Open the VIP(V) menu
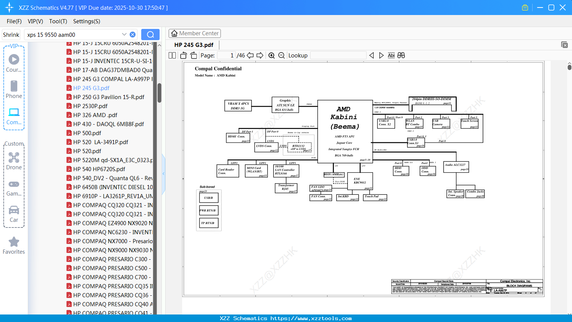 35,21
